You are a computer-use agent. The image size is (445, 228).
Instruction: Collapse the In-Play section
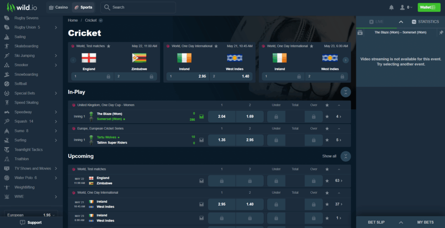tap(345, 92)
